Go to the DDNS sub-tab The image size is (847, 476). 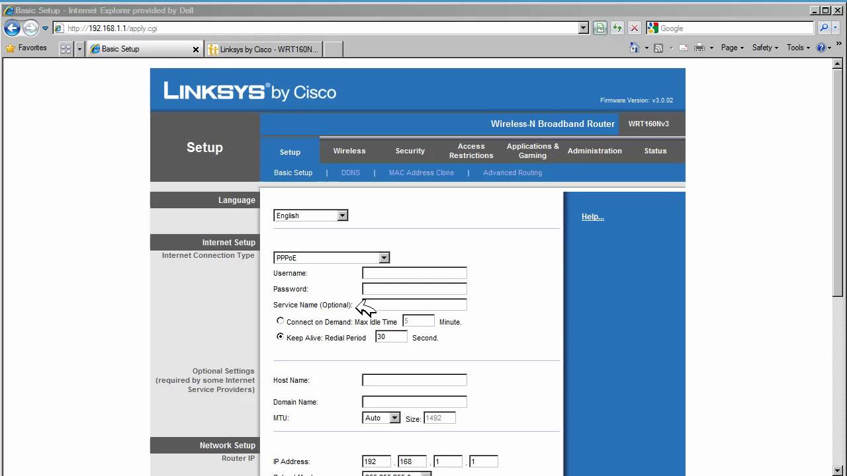tap(351, 173)
